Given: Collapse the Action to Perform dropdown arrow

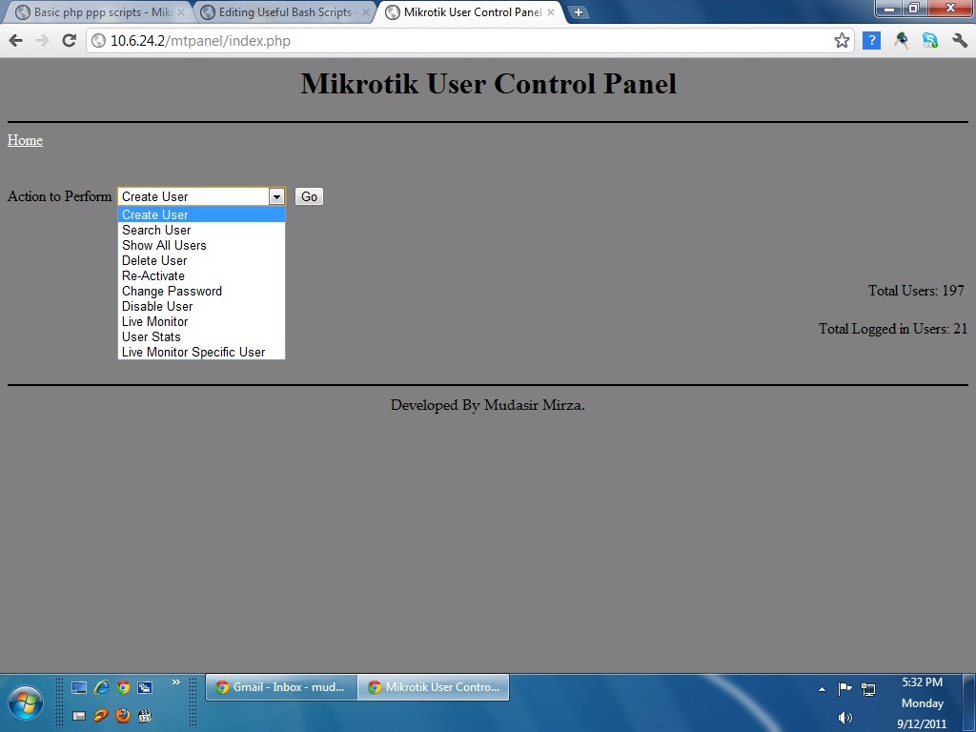Looking at the screenshot, I should pyautogui.click(x=276, y=196).
